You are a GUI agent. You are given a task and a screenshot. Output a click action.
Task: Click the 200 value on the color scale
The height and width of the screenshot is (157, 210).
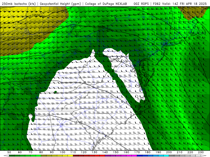point(169,152)
